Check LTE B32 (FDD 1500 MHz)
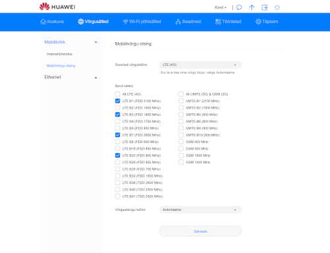Viewport: 330px width, 253px height. point(117,176)
